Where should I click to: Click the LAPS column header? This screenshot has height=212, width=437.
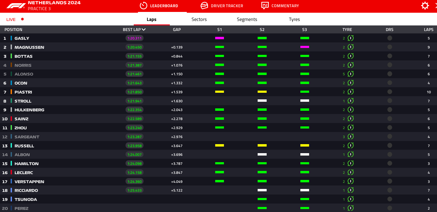(429, 30)
